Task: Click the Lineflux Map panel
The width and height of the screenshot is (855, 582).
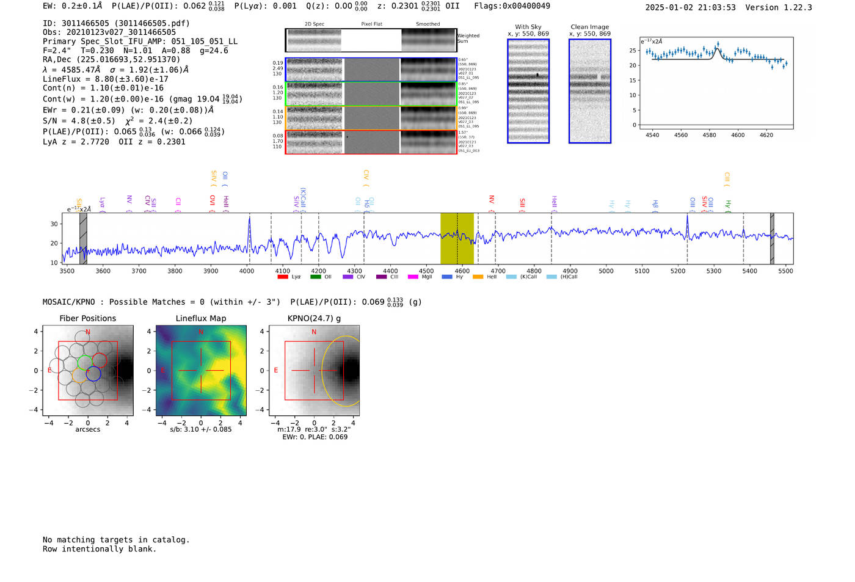Action: pyautogui.click(x=201, y=371)
